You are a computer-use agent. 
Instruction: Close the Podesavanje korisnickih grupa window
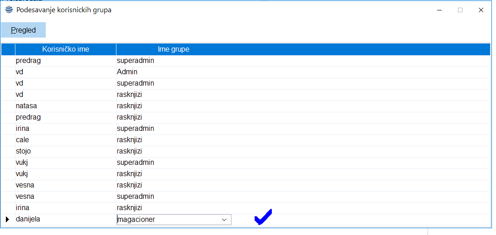[481, 10]
